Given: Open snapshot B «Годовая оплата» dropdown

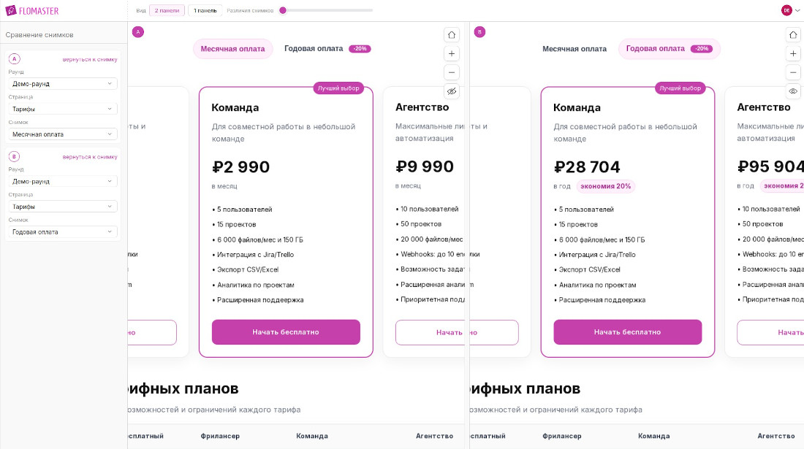Looking at the screenshot, I should [x=63, y=232].
